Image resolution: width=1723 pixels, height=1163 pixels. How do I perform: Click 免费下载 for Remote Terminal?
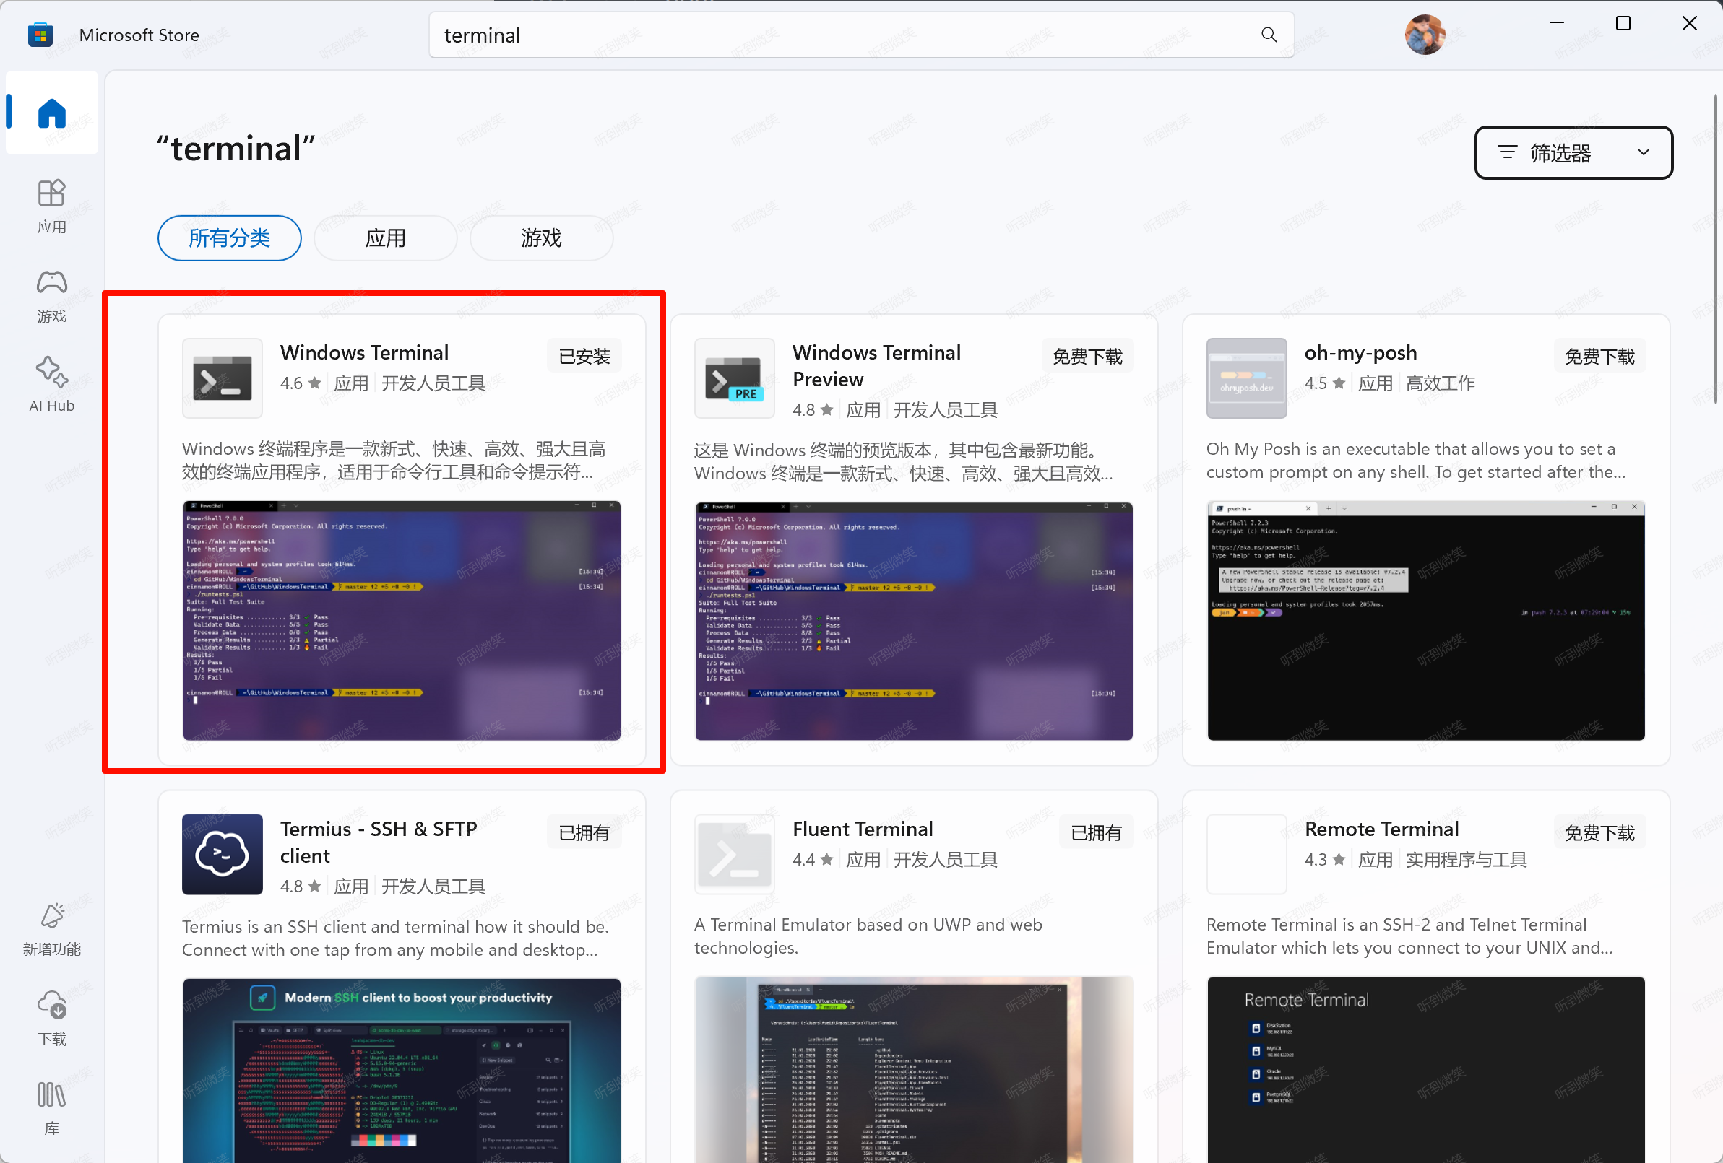tap(1599, 832)
